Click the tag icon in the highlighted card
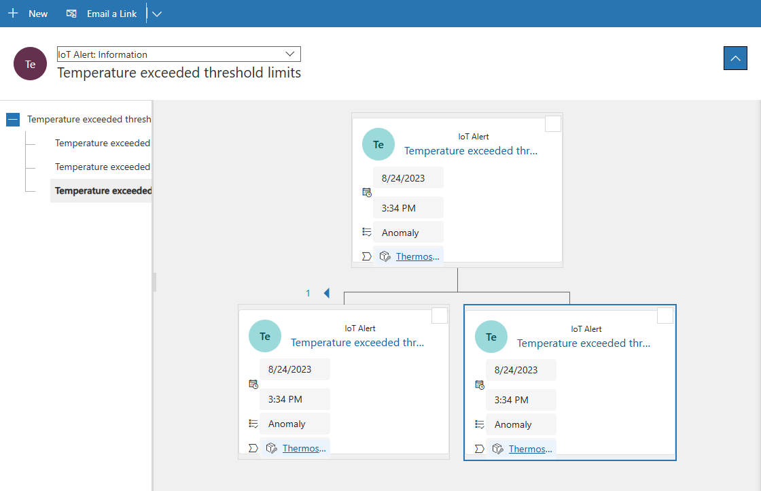Viewport: 761px width, 491px height. coord(480,449)
